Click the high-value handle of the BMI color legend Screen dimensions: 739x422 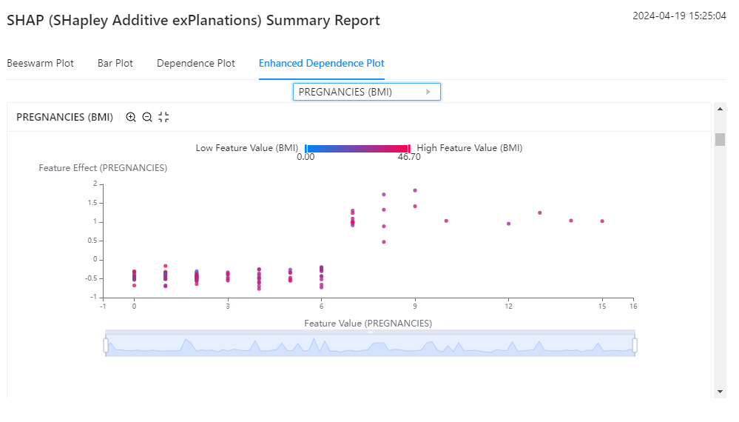409,148
